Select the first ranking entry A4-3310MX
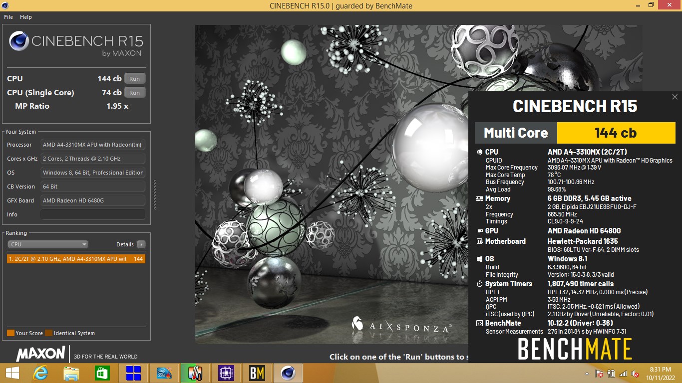This screenshot has height=383, width=682. 76,259
